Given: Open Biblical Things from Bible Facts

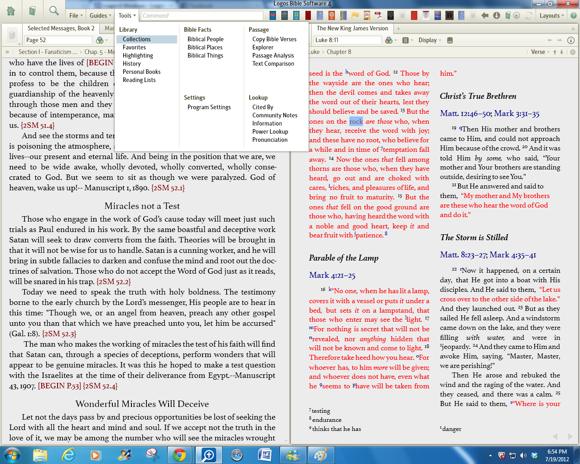Looking at the screenshot, I should 205,56.
